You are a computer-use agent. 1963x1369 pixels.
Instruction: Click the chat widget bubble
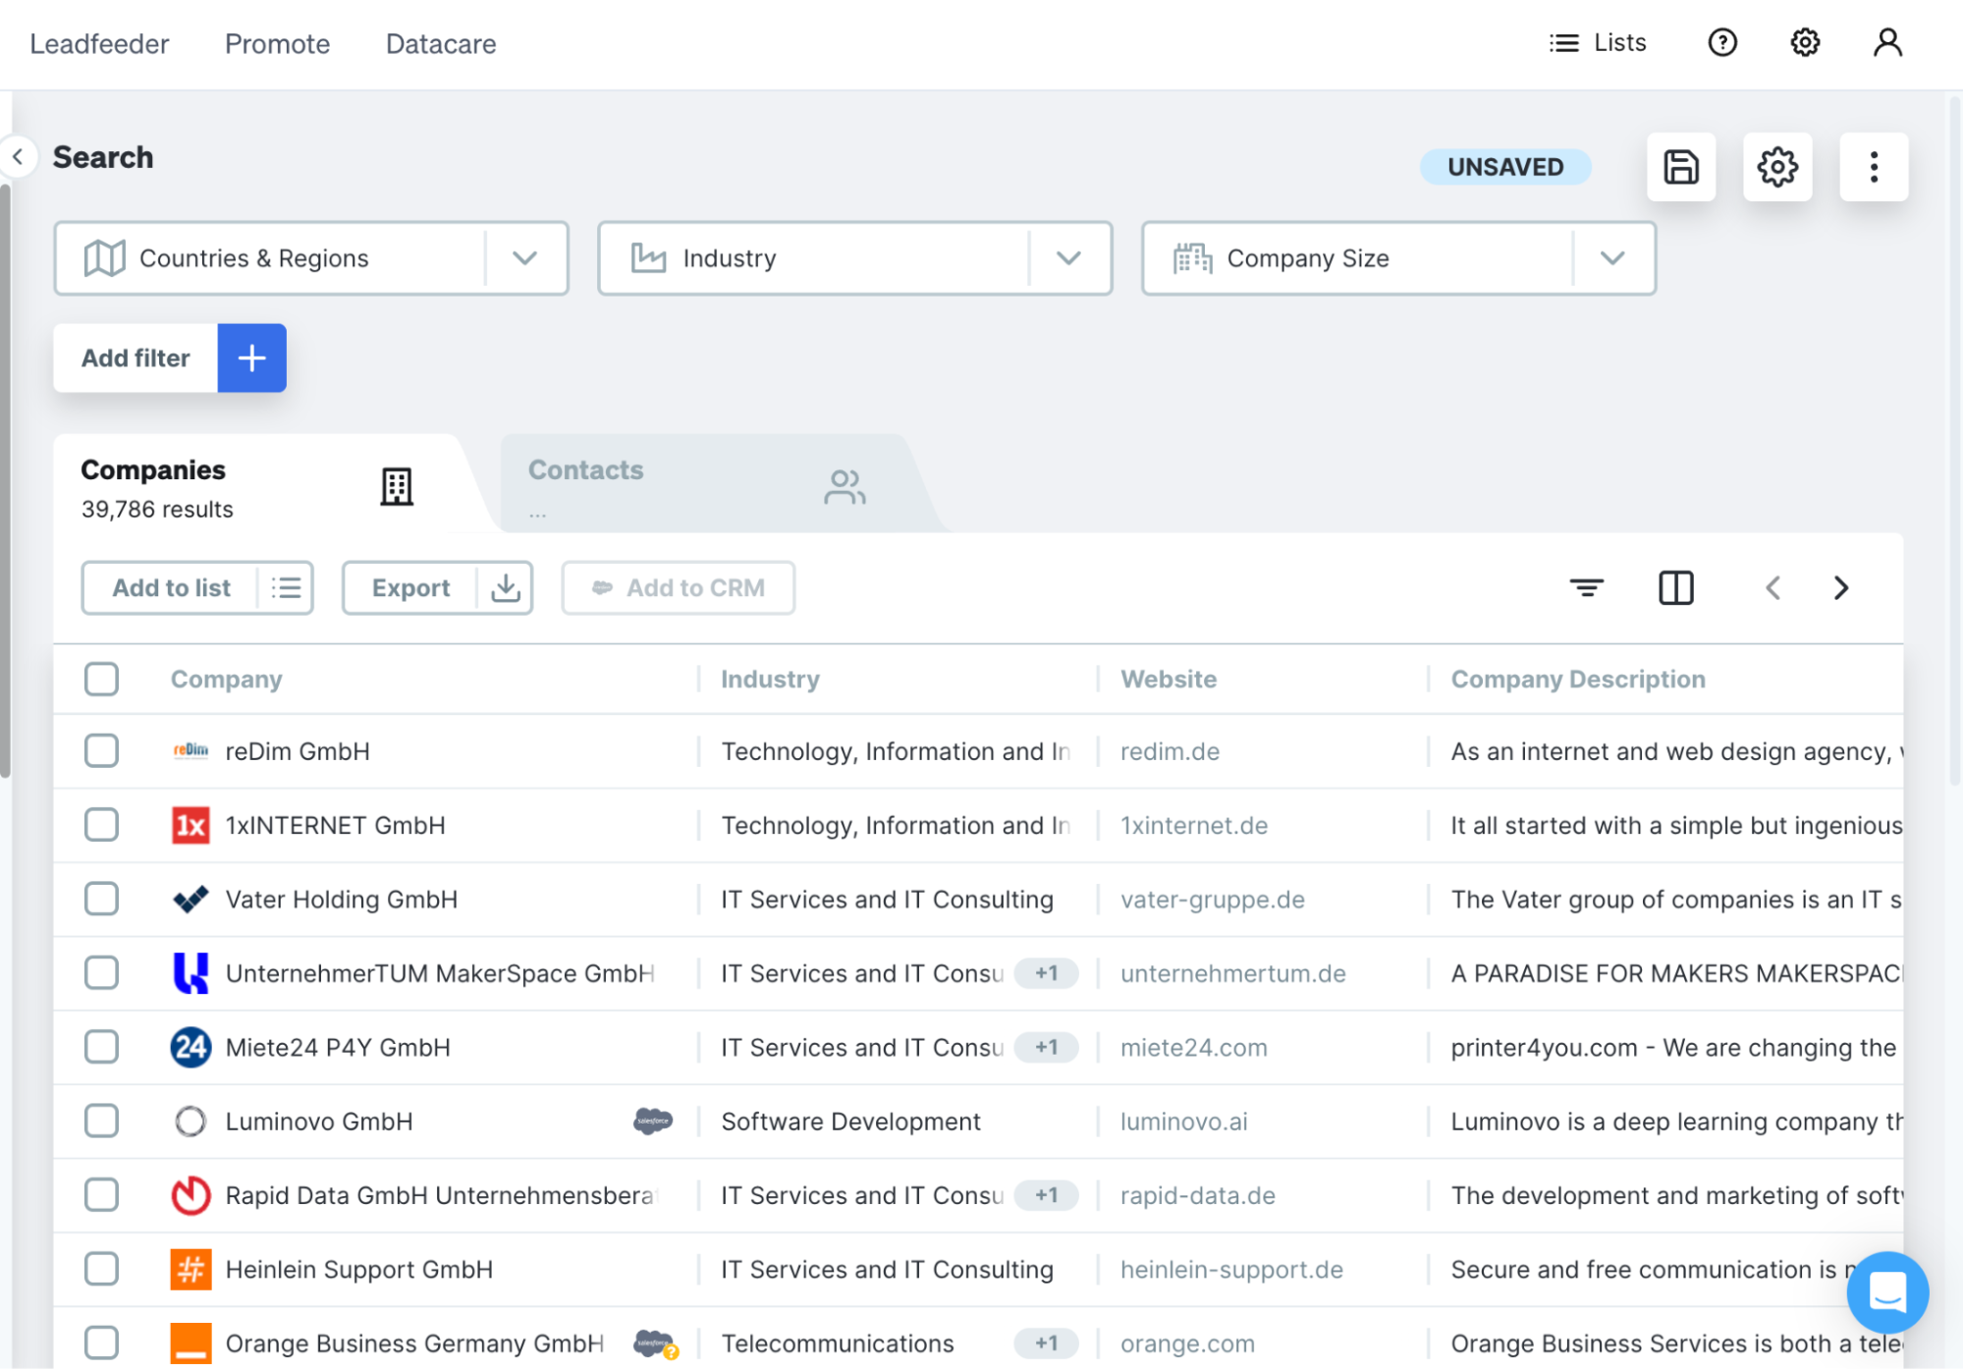point(1886,1292)
